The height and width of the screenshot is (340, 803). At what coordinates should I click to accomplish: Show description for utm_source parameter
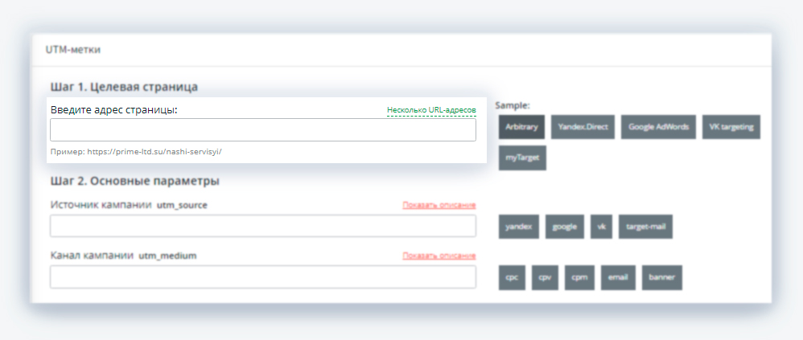439,206
